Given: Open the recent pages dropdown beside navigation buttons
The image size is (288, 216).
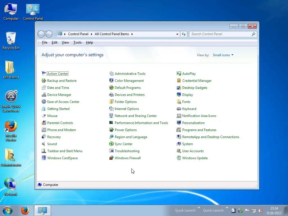Looking at the screenshot, I should pos(55,34).
